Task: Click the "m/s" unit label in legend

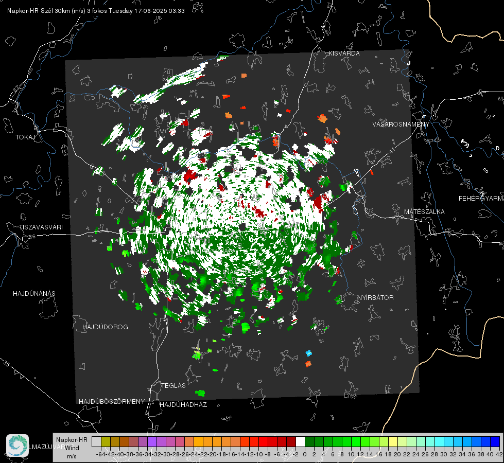Action: click(72, 456)
